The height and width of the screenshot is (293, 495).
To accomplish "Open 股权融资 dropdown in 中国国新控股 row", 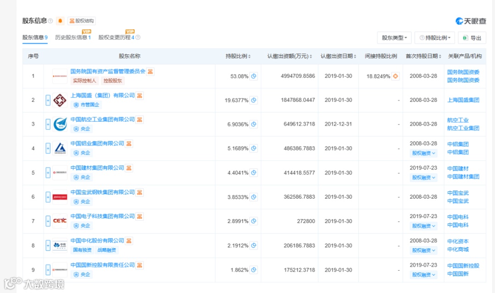I will pos(423,275).
